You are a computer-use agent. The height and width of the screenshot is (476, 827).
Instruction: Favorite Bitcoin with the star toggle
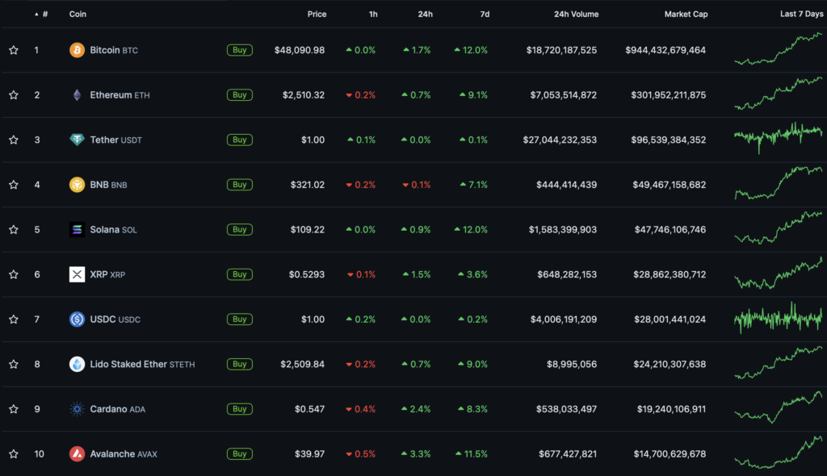coord(14,50)
